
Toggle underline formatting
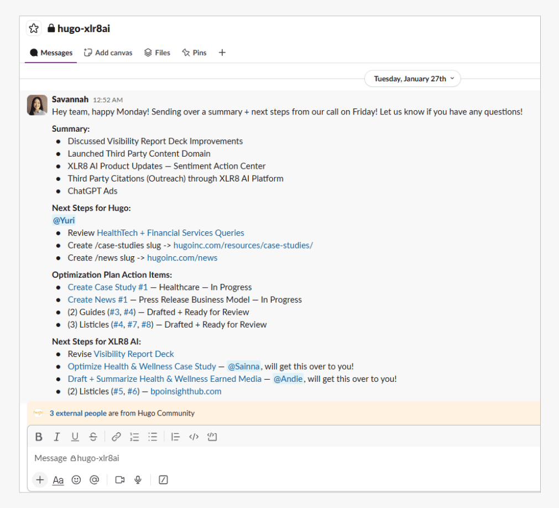coord(75,437)
